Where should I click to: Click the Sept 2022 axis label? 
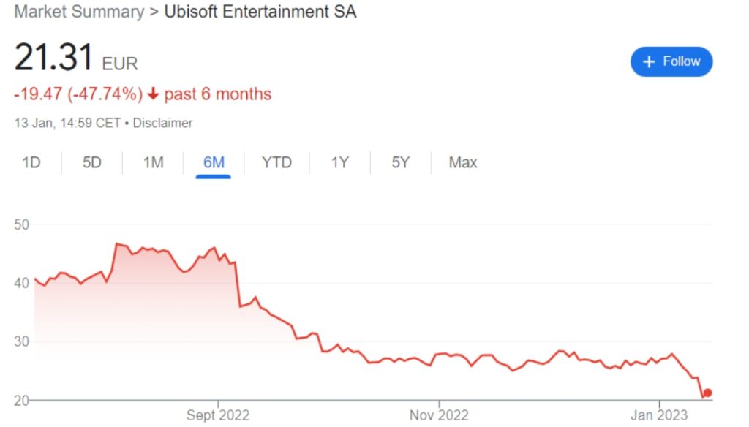click(218, 415)
